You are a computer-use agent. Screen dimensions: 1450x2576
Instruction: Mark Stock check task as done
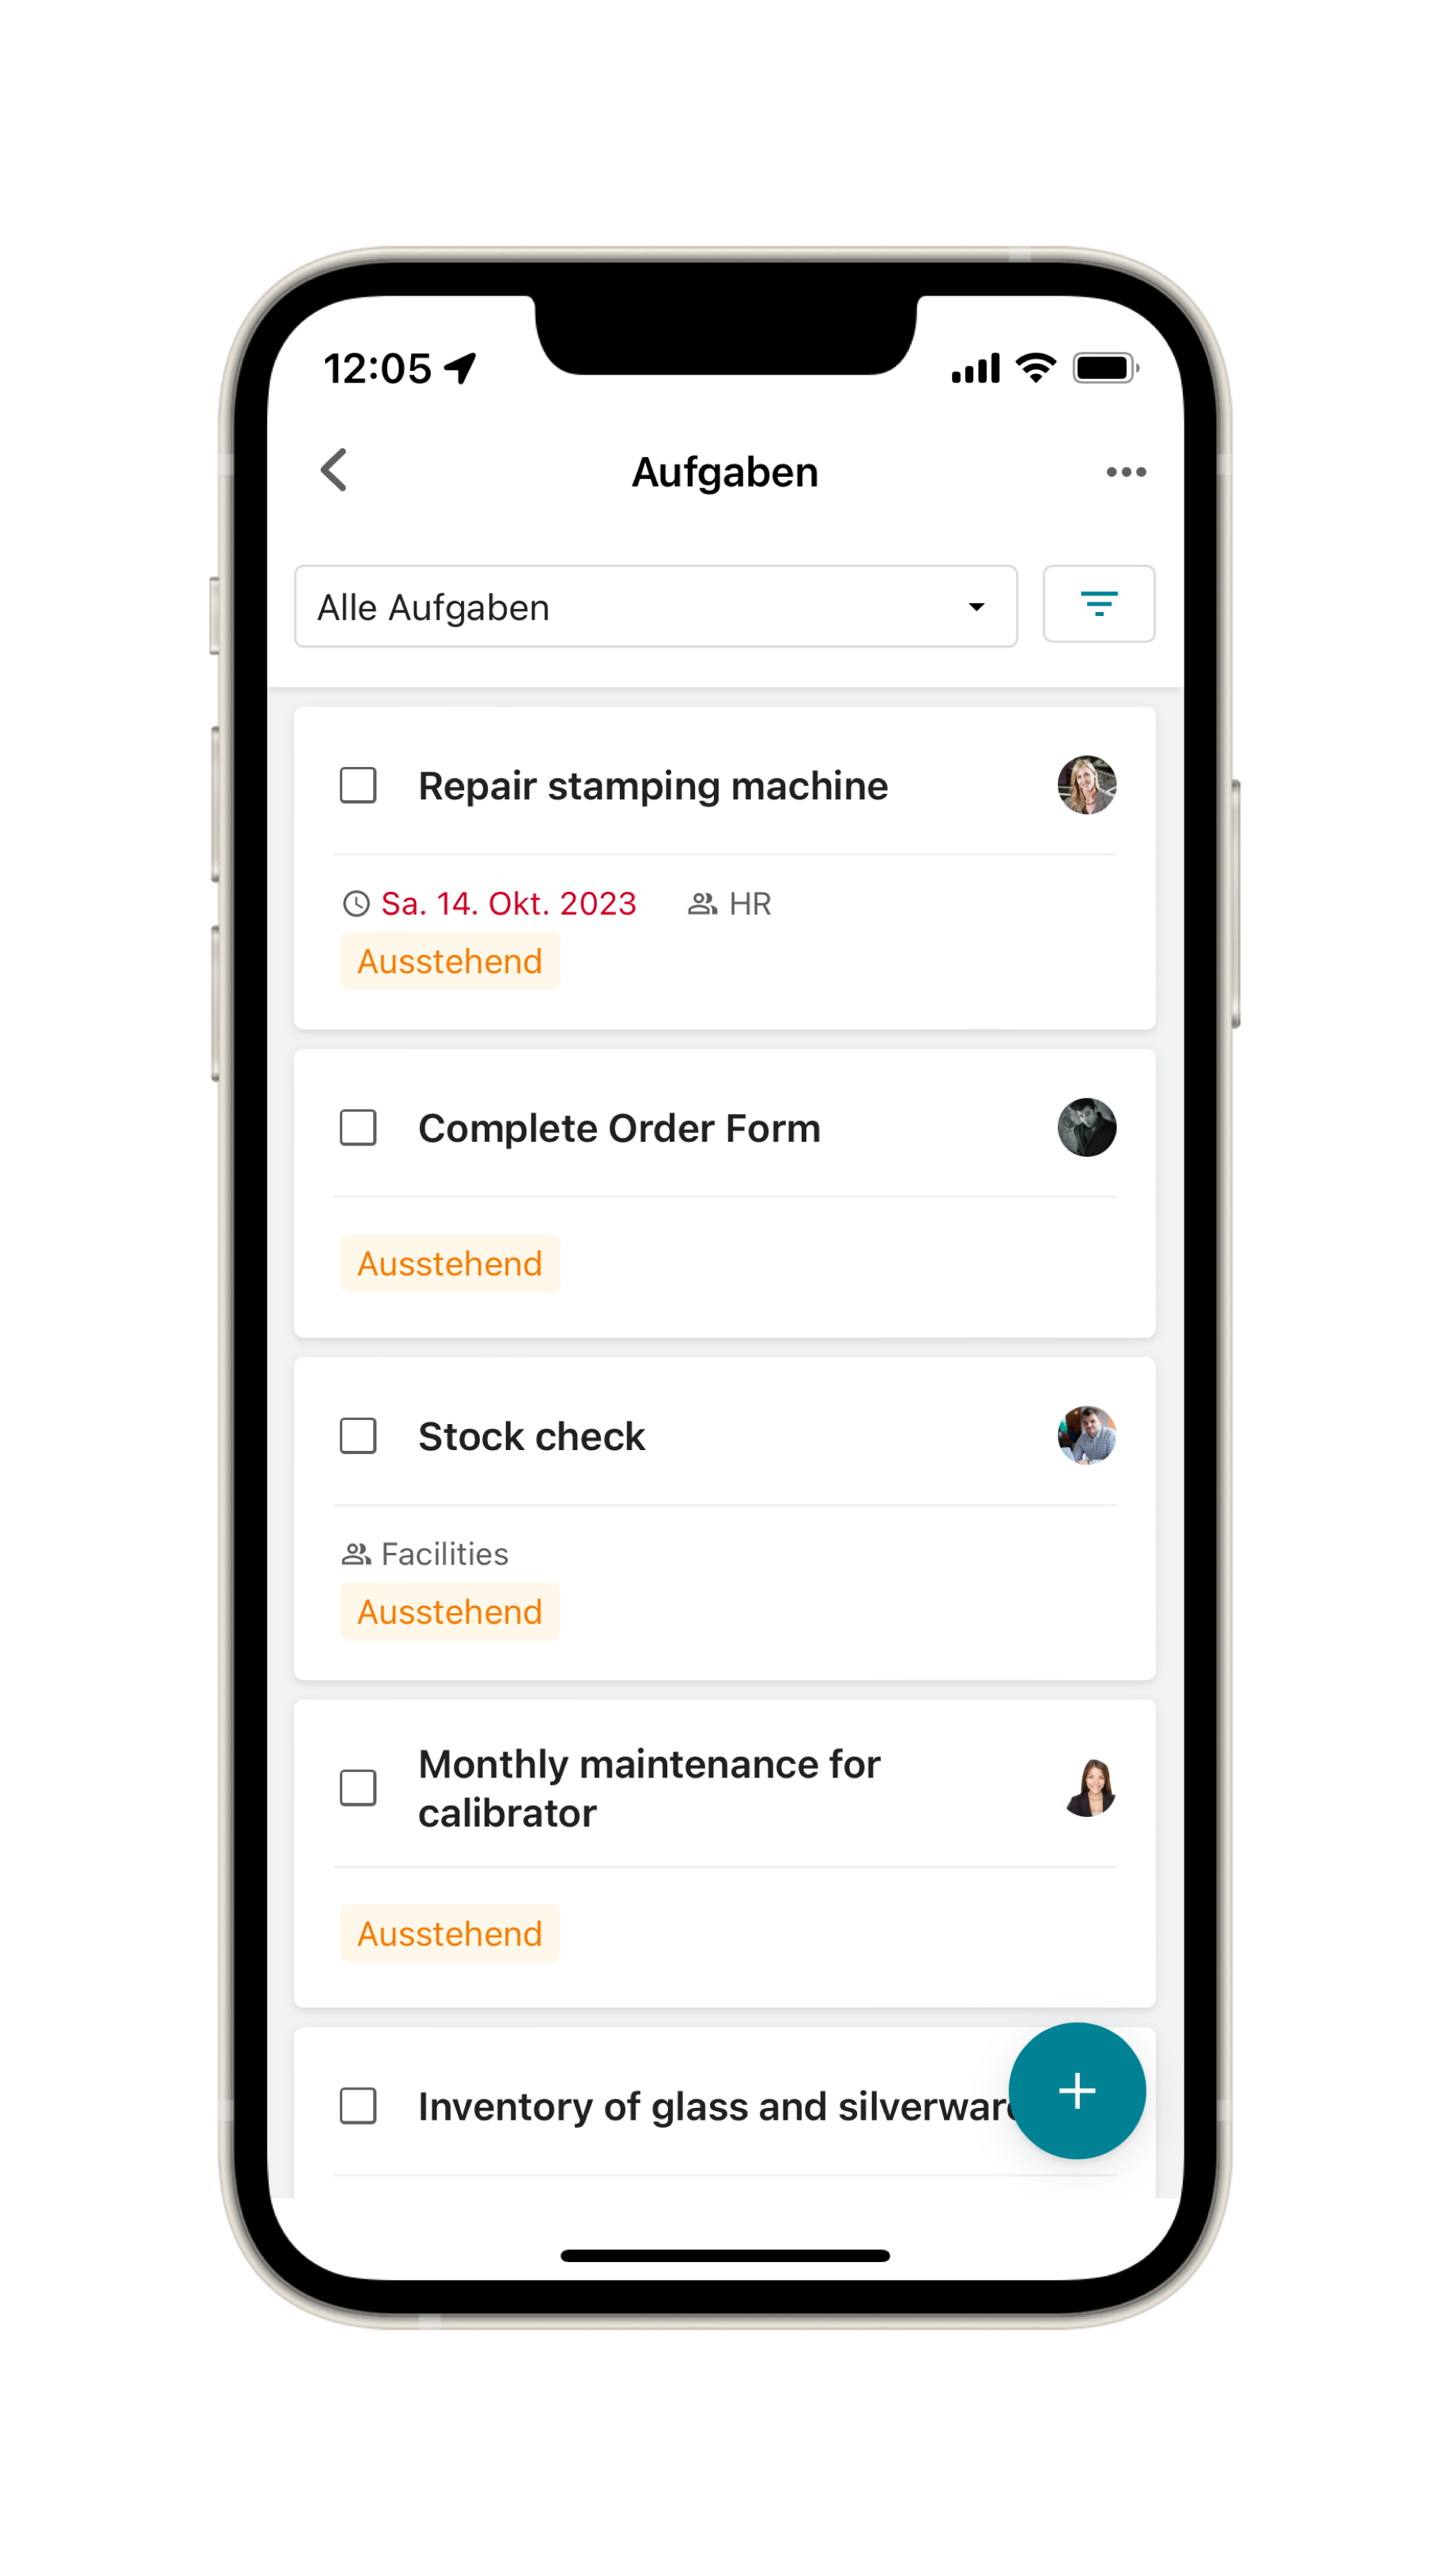358,1435
